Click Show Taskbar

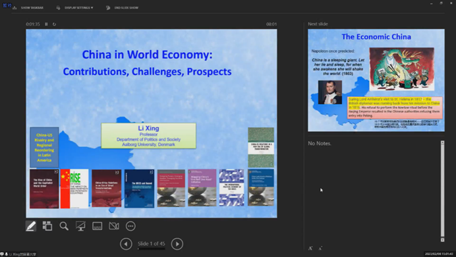coord(28,8)
